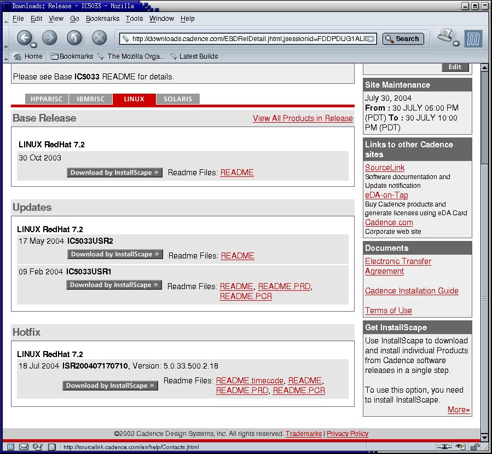Open the Latest Builds bookmark

point(194,56)
